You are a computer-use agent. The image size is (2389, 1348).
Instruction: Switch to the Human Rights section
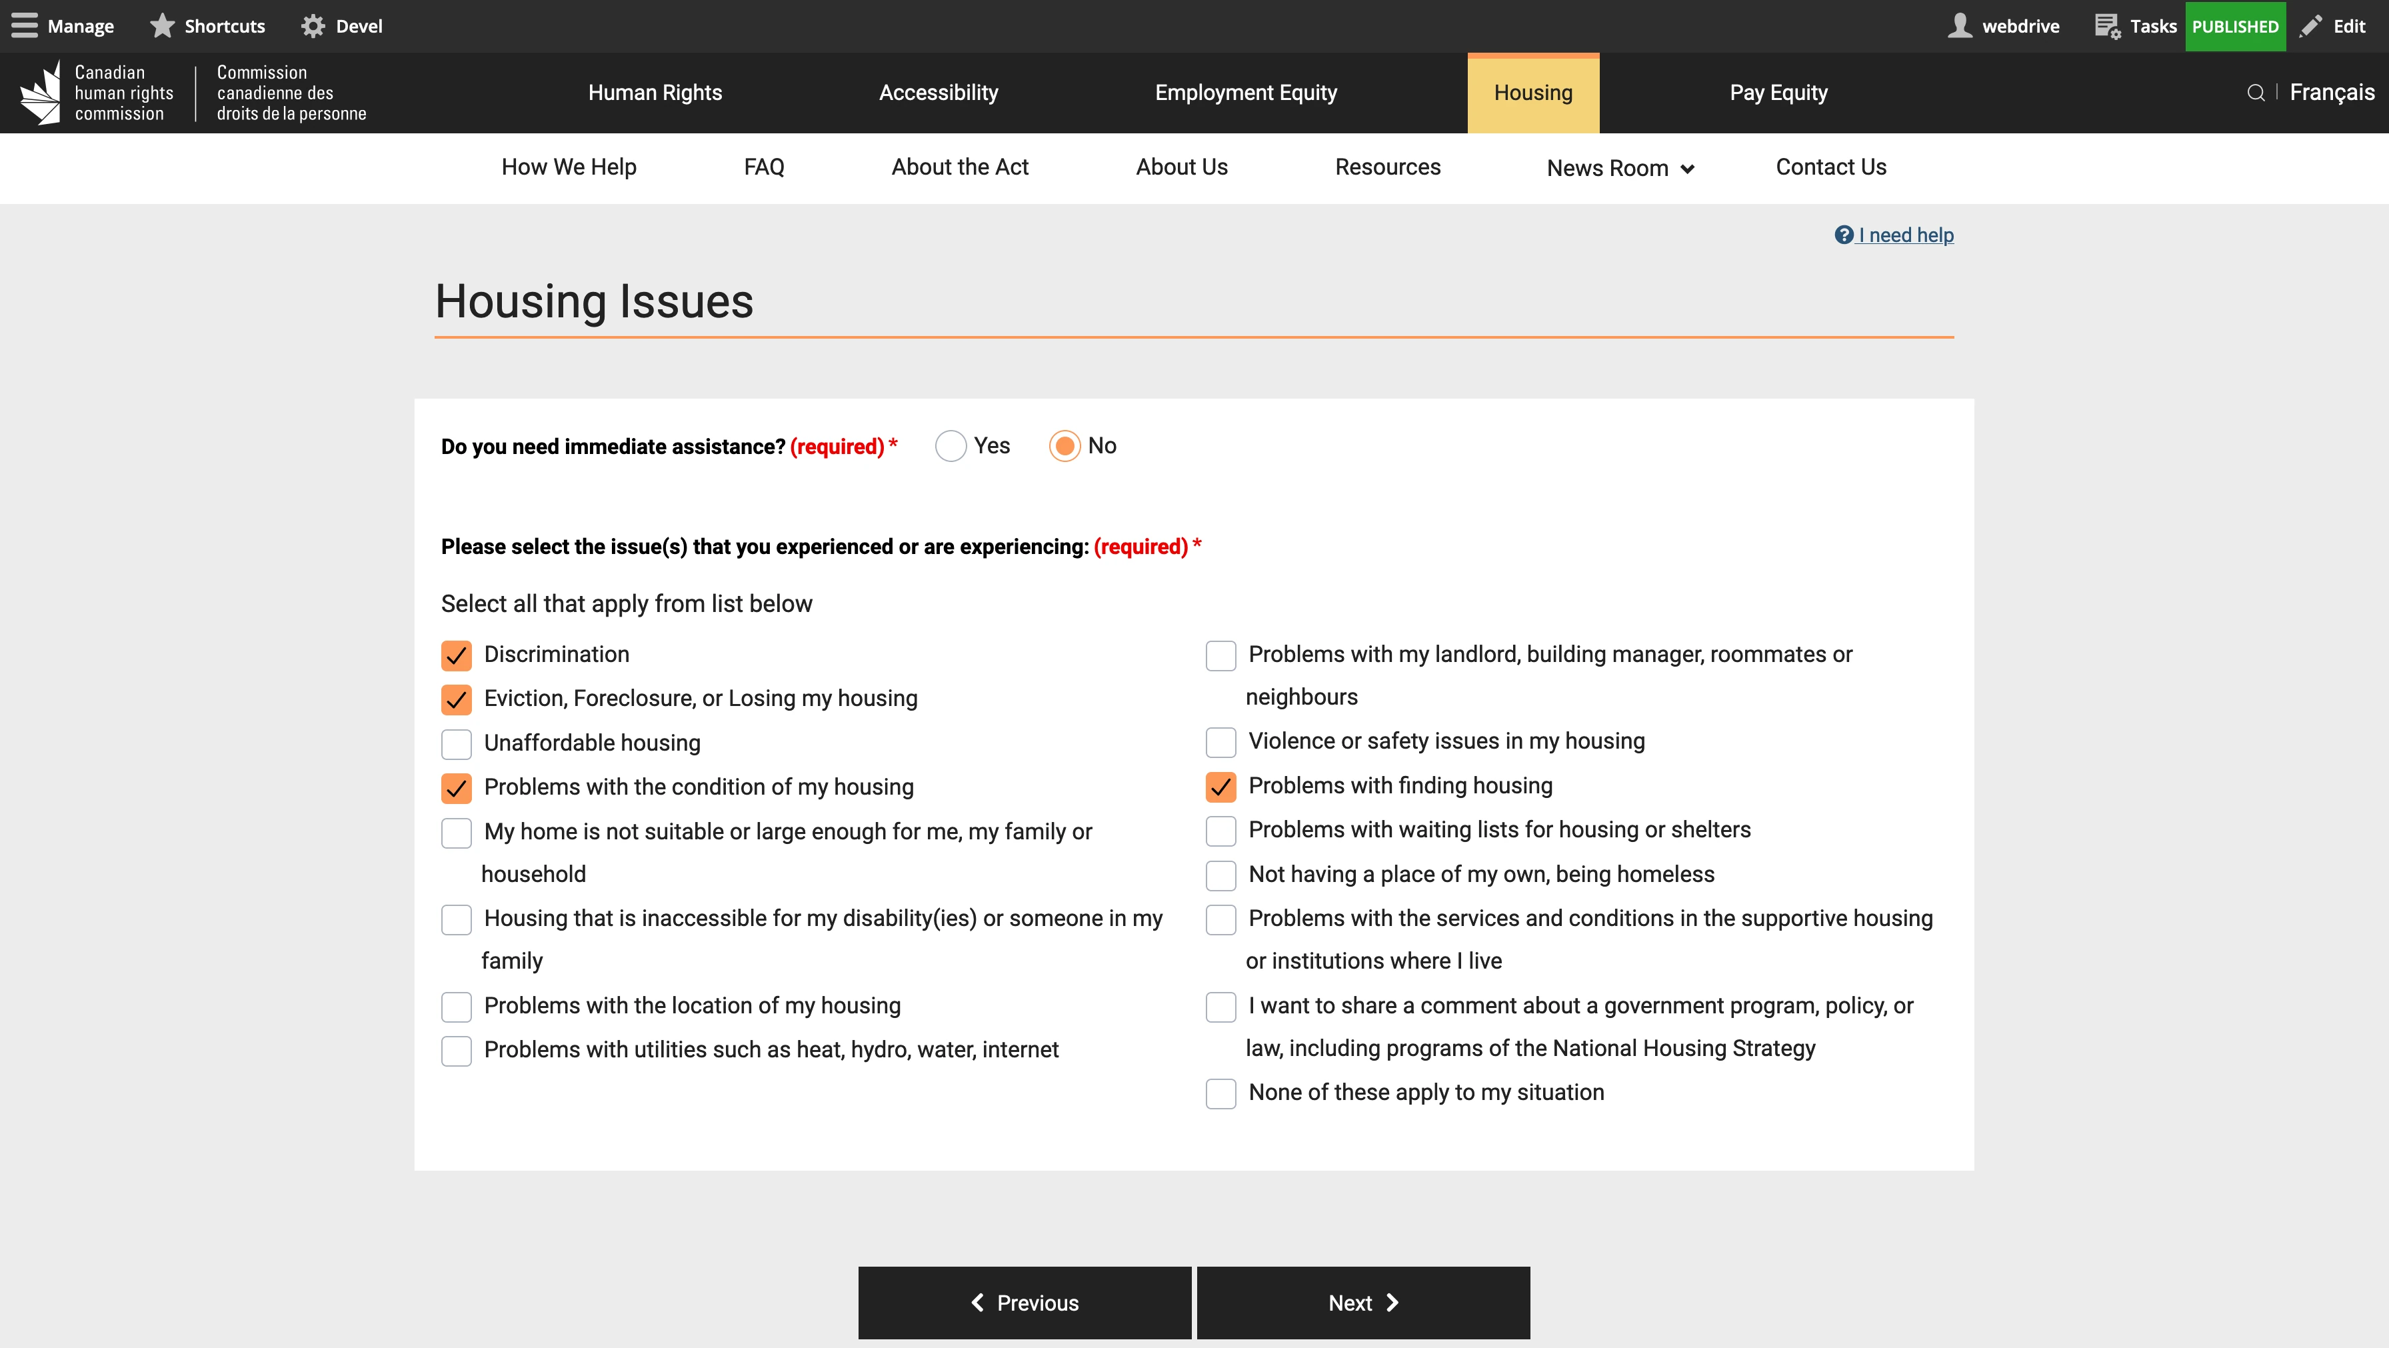coord(655,92)
